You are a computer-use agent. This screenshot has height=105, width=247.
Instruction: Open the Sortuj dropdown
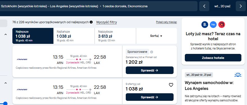(x=156, y=36)
